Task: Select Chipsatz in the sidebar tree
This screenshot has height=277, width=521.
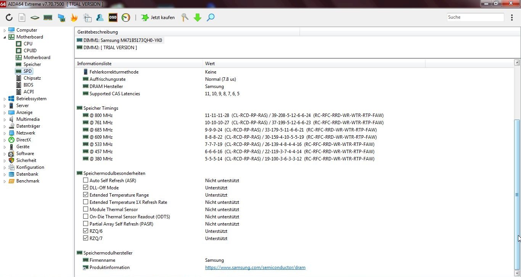Action: pos(32,78)
